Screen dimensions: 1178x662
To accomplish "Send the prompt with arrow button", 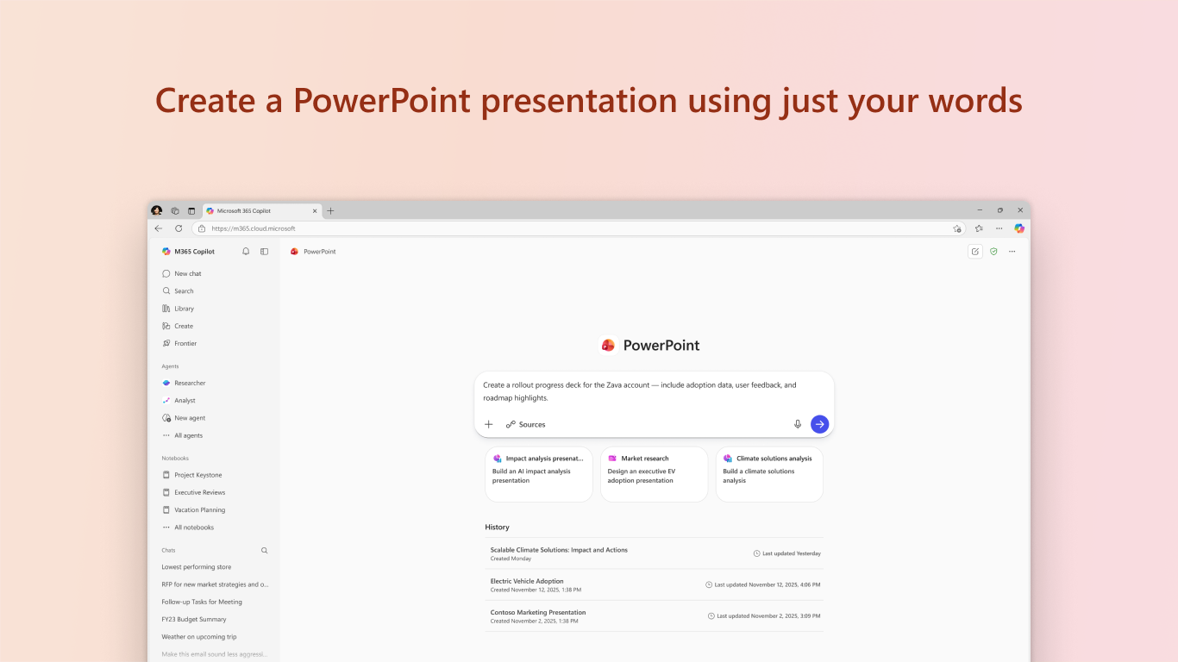I will [820, 424].
